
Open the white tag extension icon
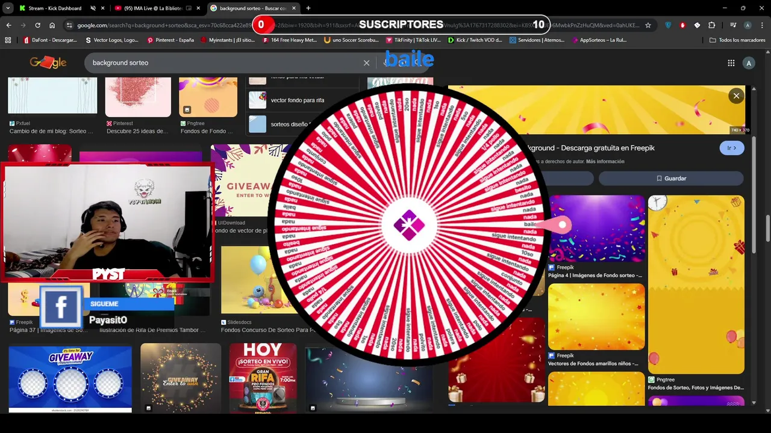click(x=697, y=25)
